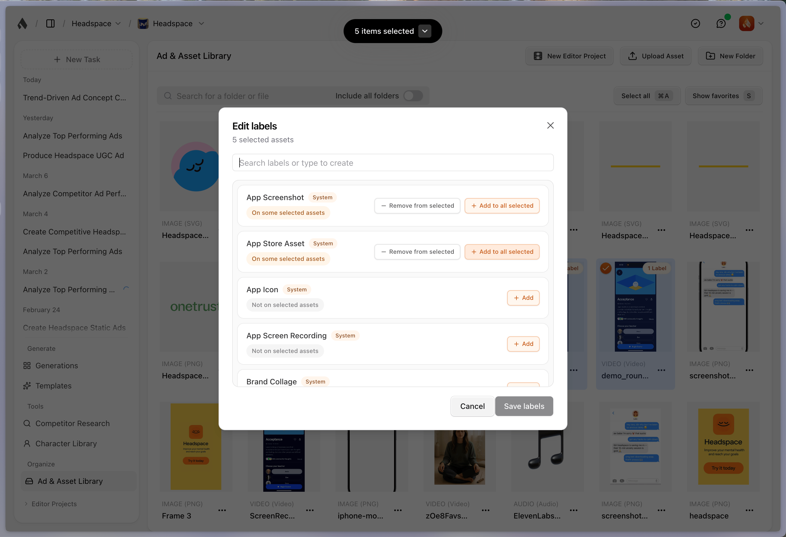Toggle the sidebar panel icon
Image resolution: width=786 pixels, height=537 pixels.
click(50, 23)
